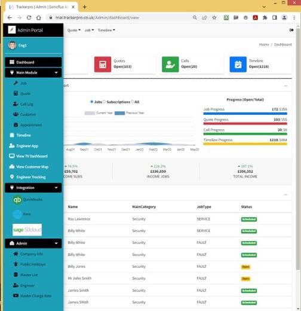Open the Customer group icon in sidebar
This screenshot has width=301, height=311.
pyautogui.click(x=16, y=114)
